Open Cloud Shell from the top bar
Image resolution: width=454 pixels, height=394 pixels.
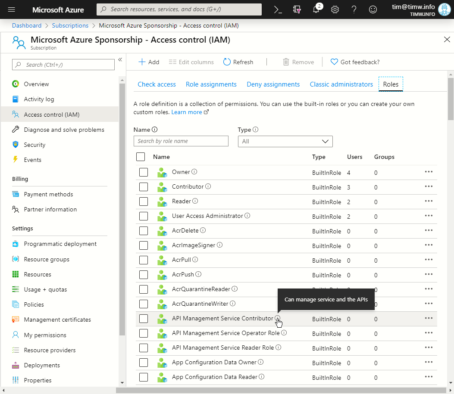278,9
